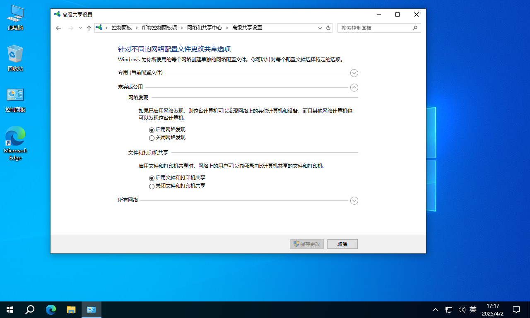The height and width of the screenshot is (318, 530).
Task: Open File Explorer from the taskbar
Action: pyautogui.click(x=71, y=310)
